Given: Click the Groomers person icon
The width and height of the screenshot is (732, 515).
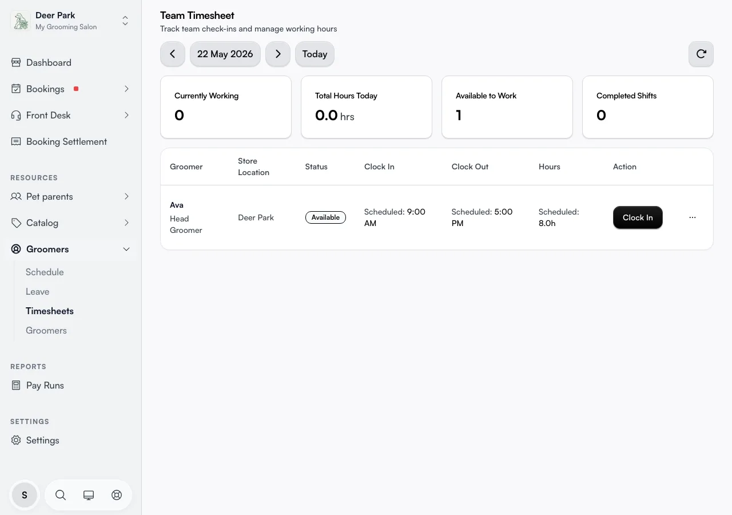Looking at the screenshot, I should pyautogui.click(x=16, y=249).
